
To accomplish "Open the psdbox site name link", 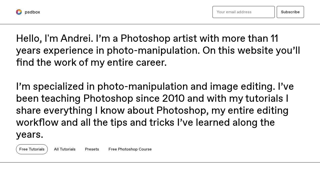I will [x=32, y=12].
